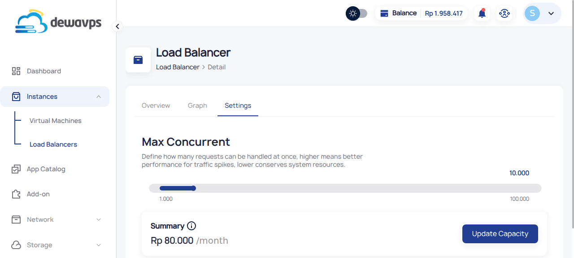Click the Update Capacity button

(x=500, y=234)
